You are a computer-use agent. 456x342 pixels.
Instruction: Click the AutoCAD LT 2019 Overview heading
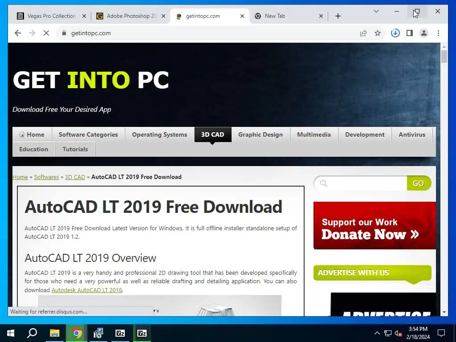coord(90,258)
